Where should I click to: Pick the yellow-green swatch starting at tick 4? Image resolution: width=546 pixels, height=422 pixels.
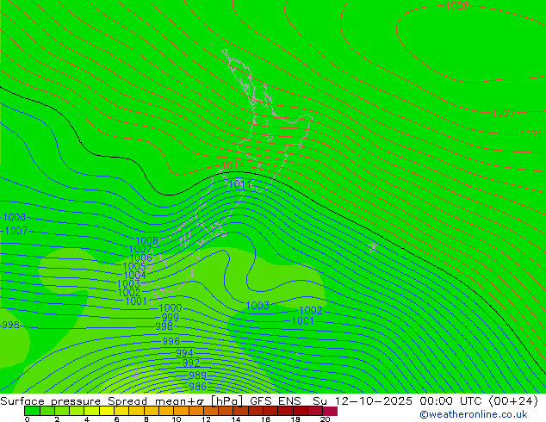91,411
